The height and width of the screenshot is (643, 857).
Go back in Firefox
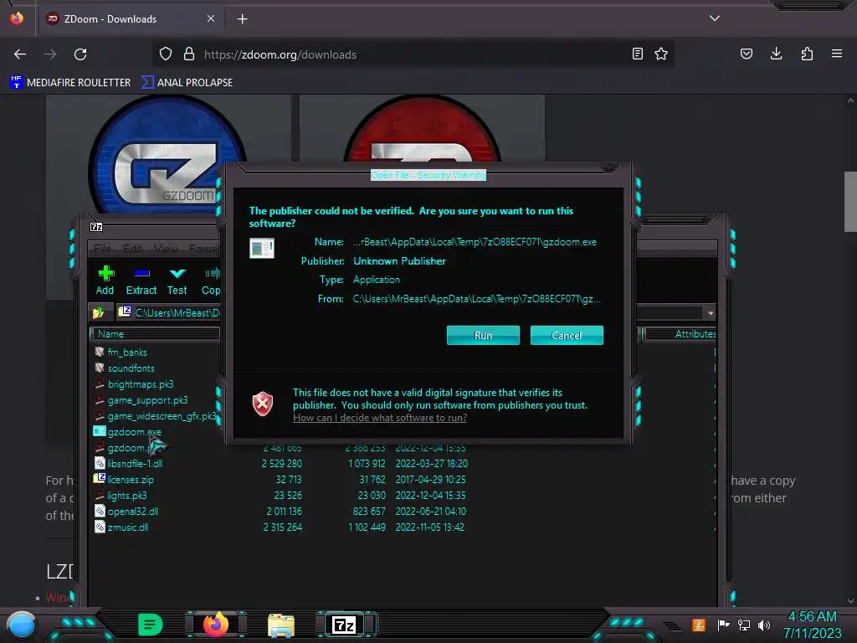coord(20,54)
